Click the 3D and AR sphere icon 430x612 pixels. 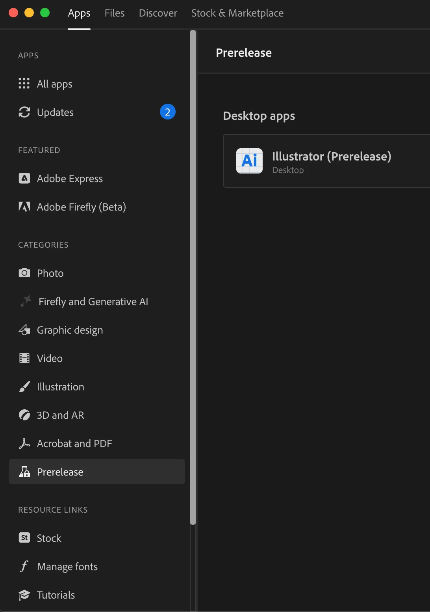coord(24,415)
